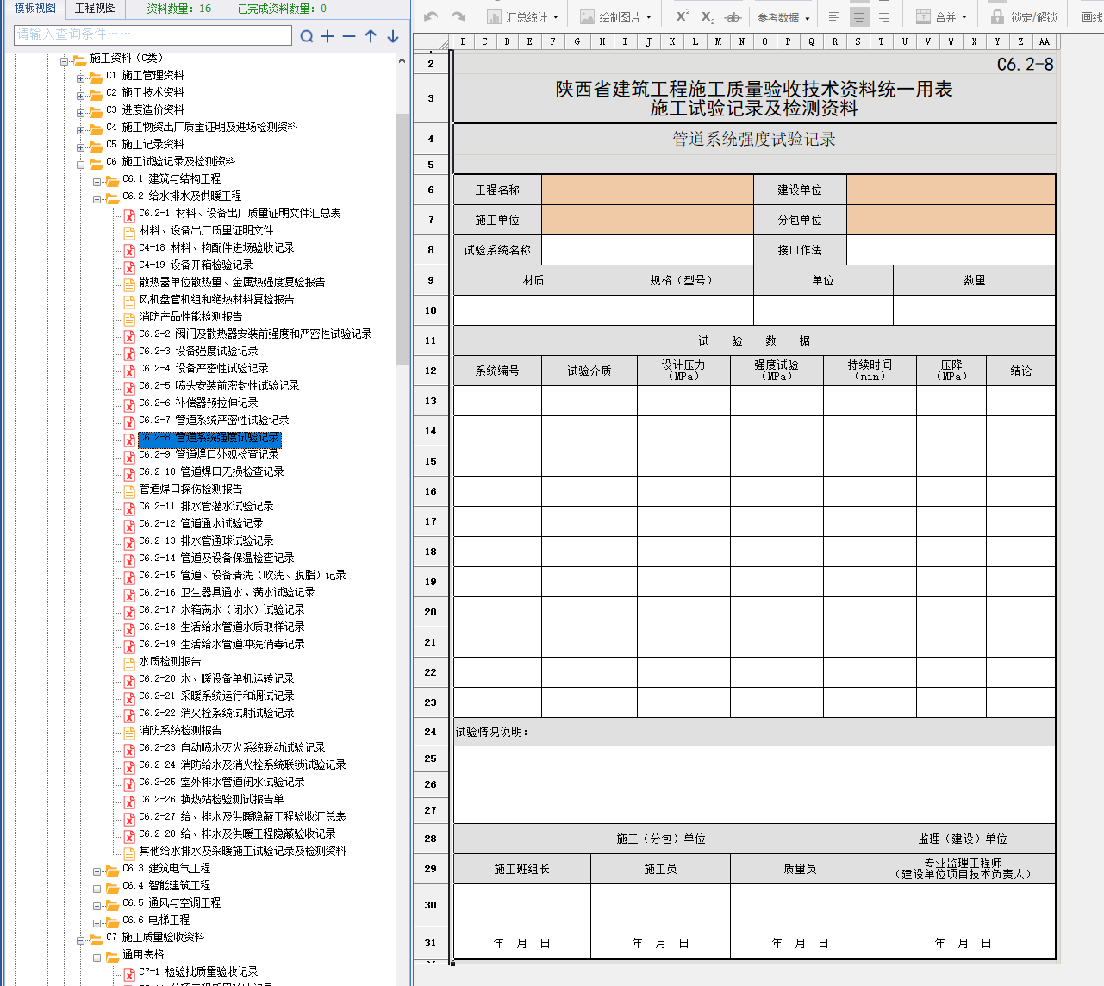Viewport: 1104px width, 986px height.
Task: Open C6.2-13 排水管道通球试验记录
Action: [x=206, y=540]
